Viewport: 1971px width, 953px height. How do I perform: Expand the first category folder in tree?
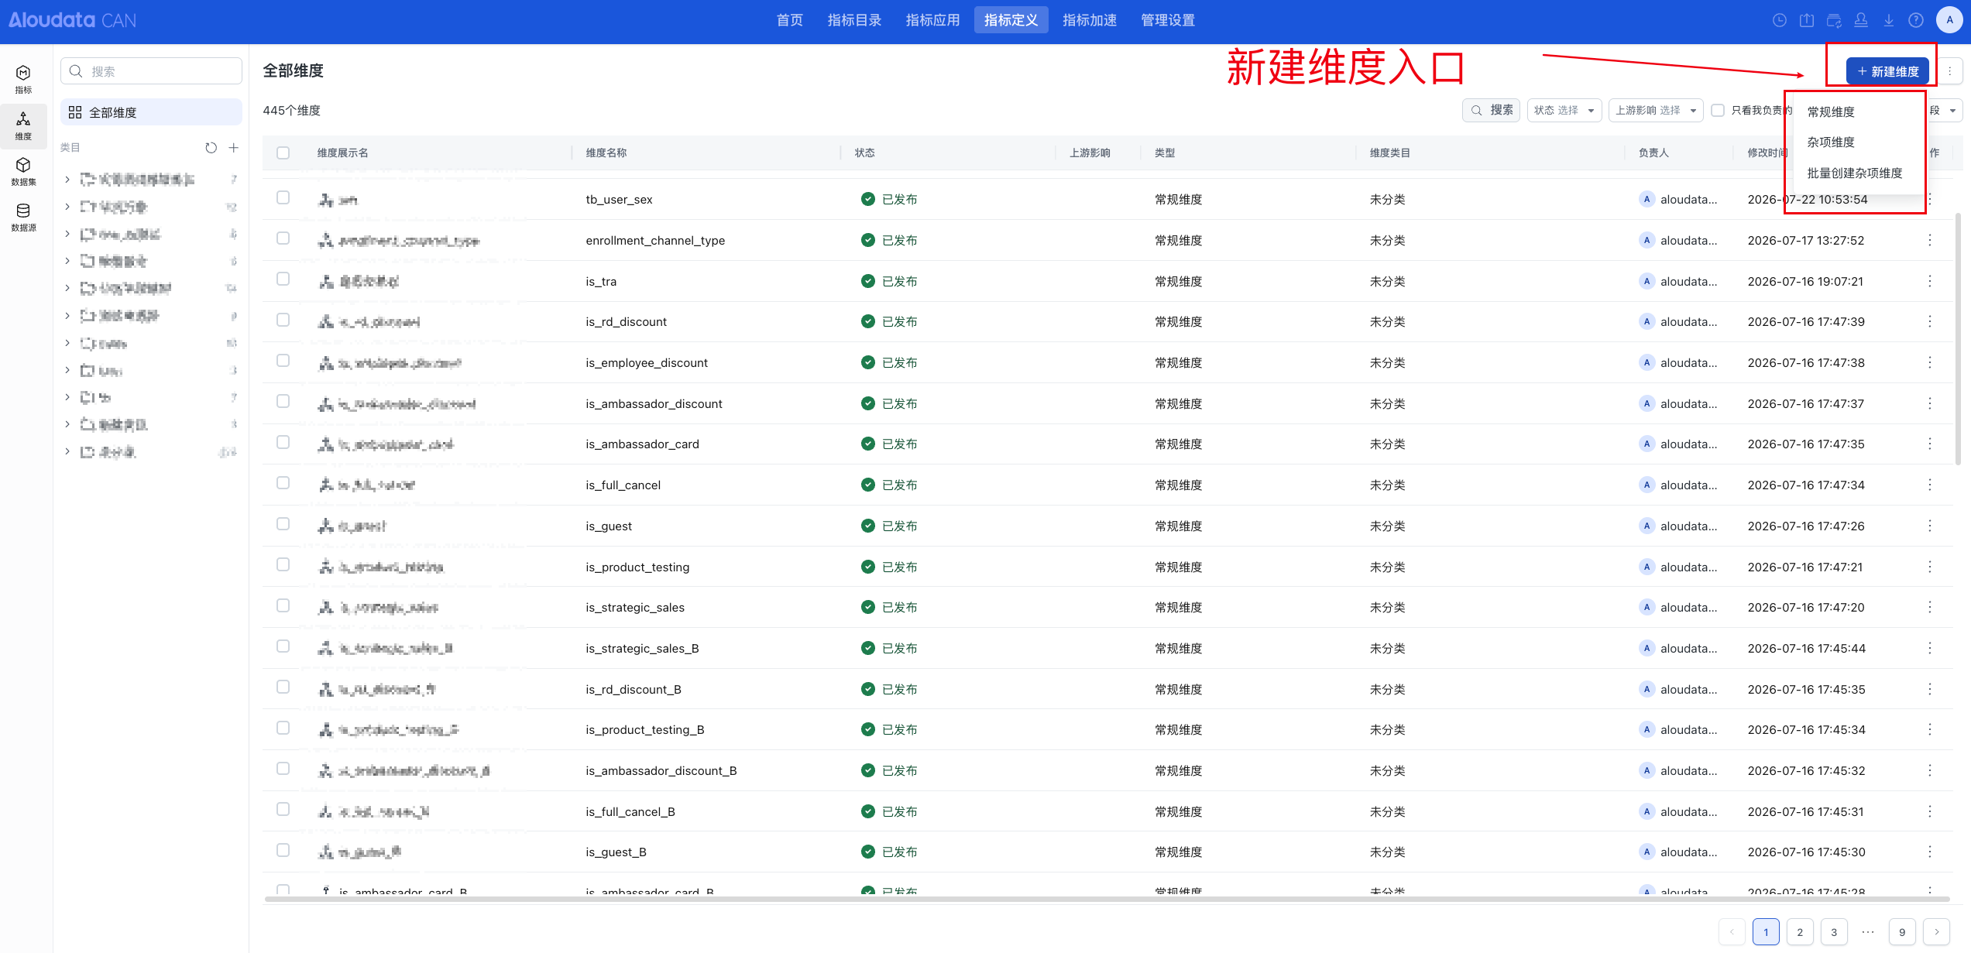pyautogui.click(x=67, y=180)
